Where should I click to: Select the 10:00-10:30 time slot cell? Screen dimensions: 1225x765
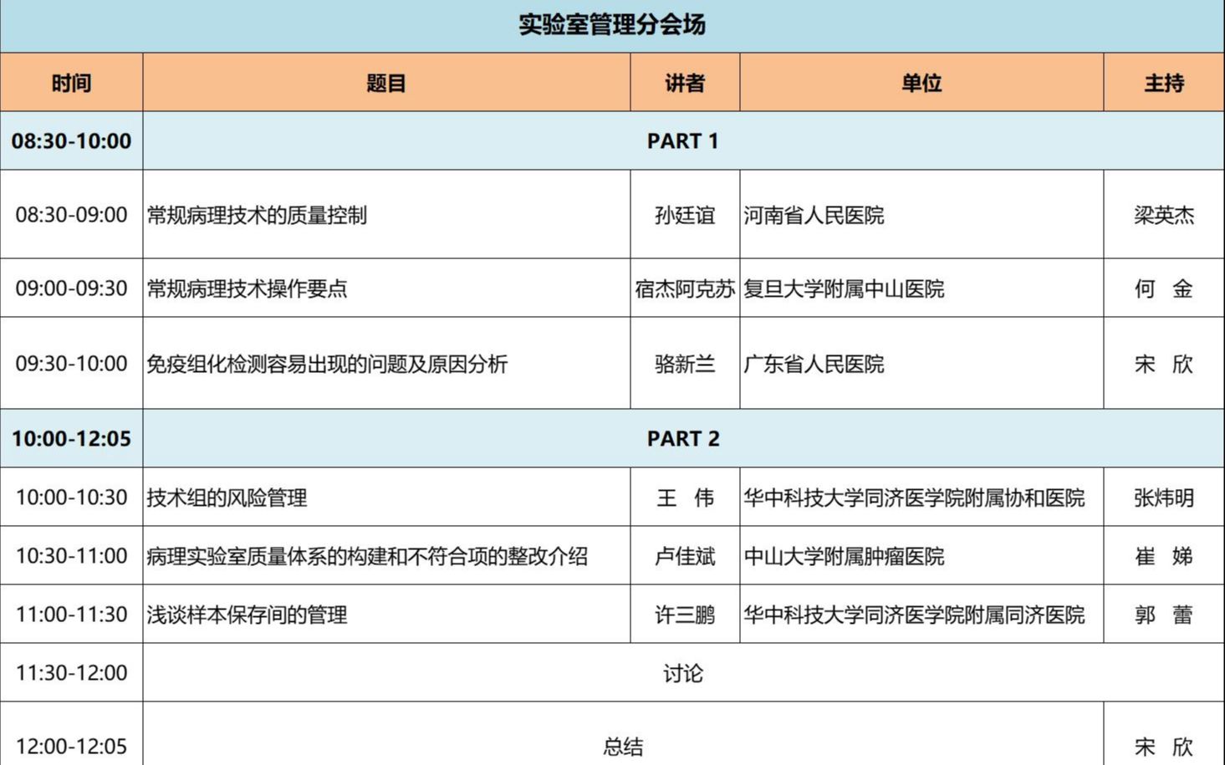tap(71, 497)
